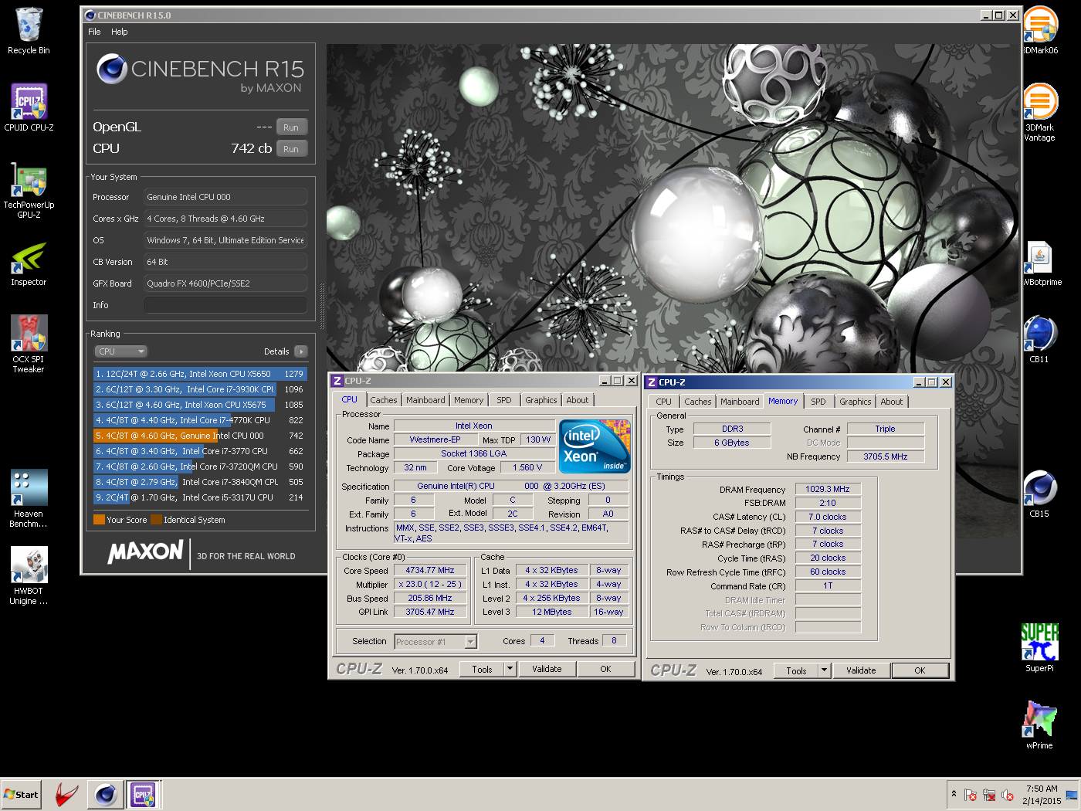The image size is (1081, 811).
Task: Select the OCX SPI Tweaker desktop icon
Action: (x=29, y=344)
